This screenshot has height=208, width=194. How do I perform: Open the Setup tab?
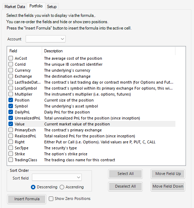52,7
